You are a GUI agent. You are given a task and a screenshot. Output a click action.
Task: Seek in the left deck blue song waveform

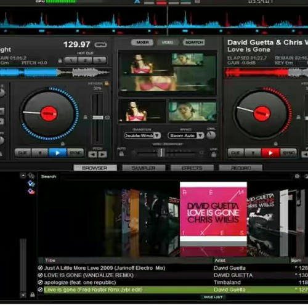55,73
